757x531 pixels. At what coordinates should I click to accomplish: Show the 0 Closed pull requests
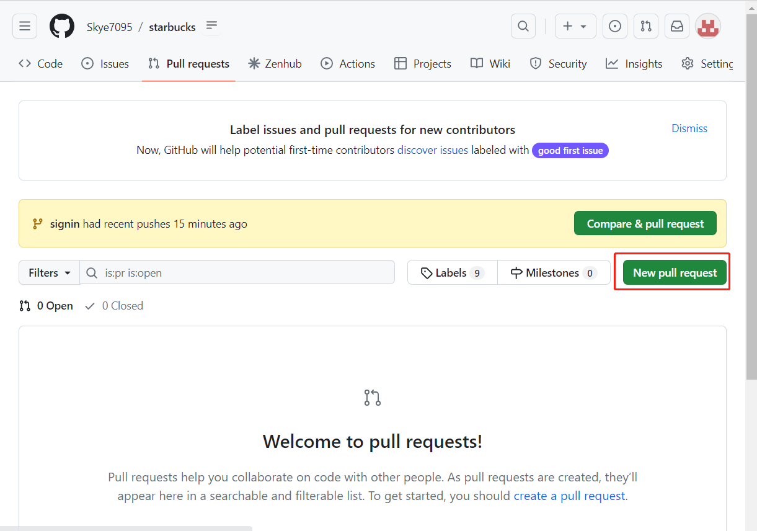(x=114, y=306)
